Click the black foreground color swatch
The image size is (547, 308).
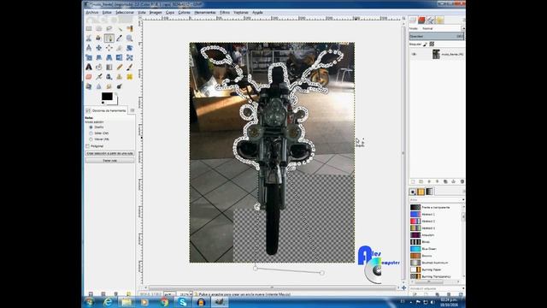(x=107, y=97)
